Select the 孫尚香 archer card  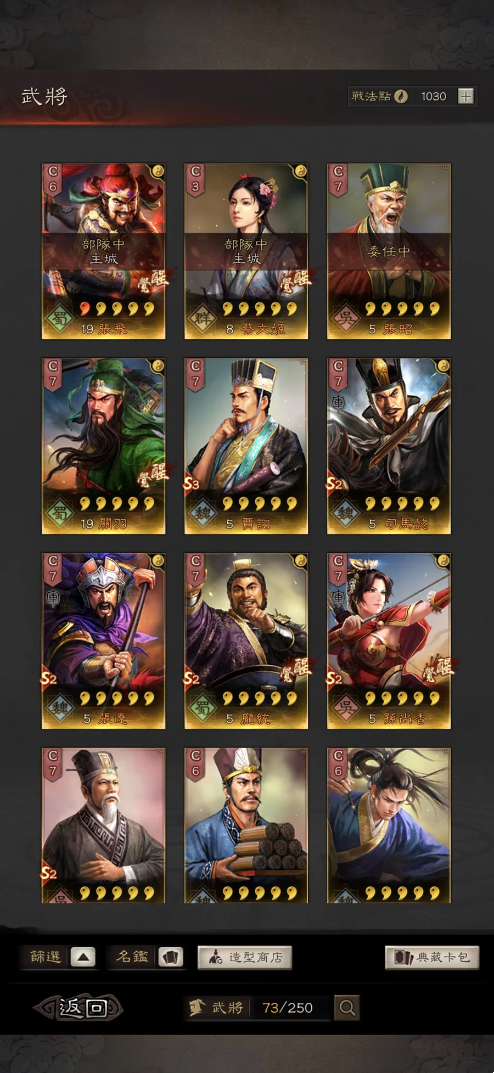[x=389, y=641]
